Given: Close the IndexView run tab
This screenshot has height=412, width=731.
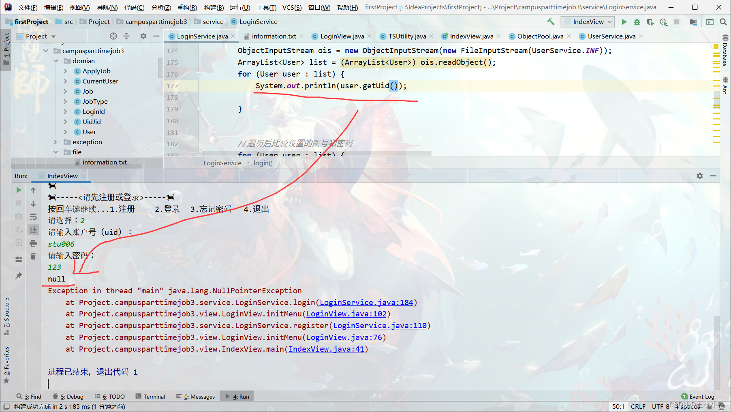Looking at the screenshot, I should (x=83, y=176).
